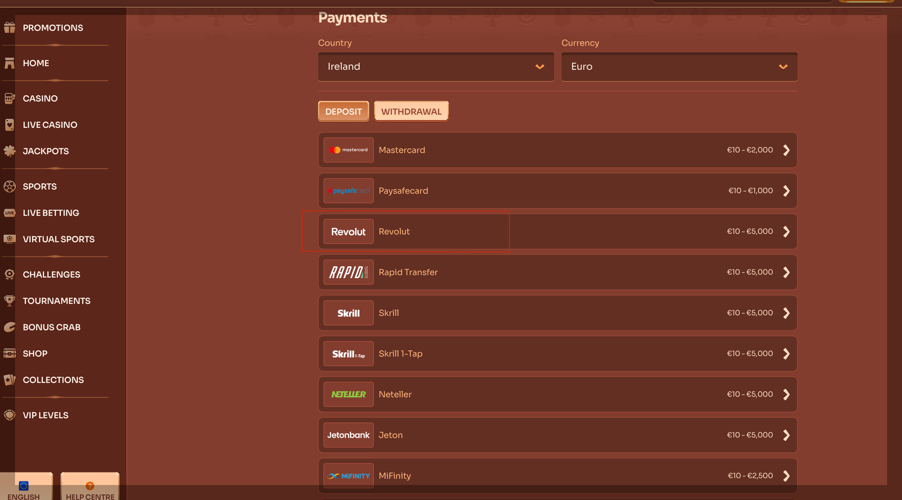Expand the Paysafecard row chevron
The height and width of the screenshot is (500, 902).
click(x=786, y=191)
